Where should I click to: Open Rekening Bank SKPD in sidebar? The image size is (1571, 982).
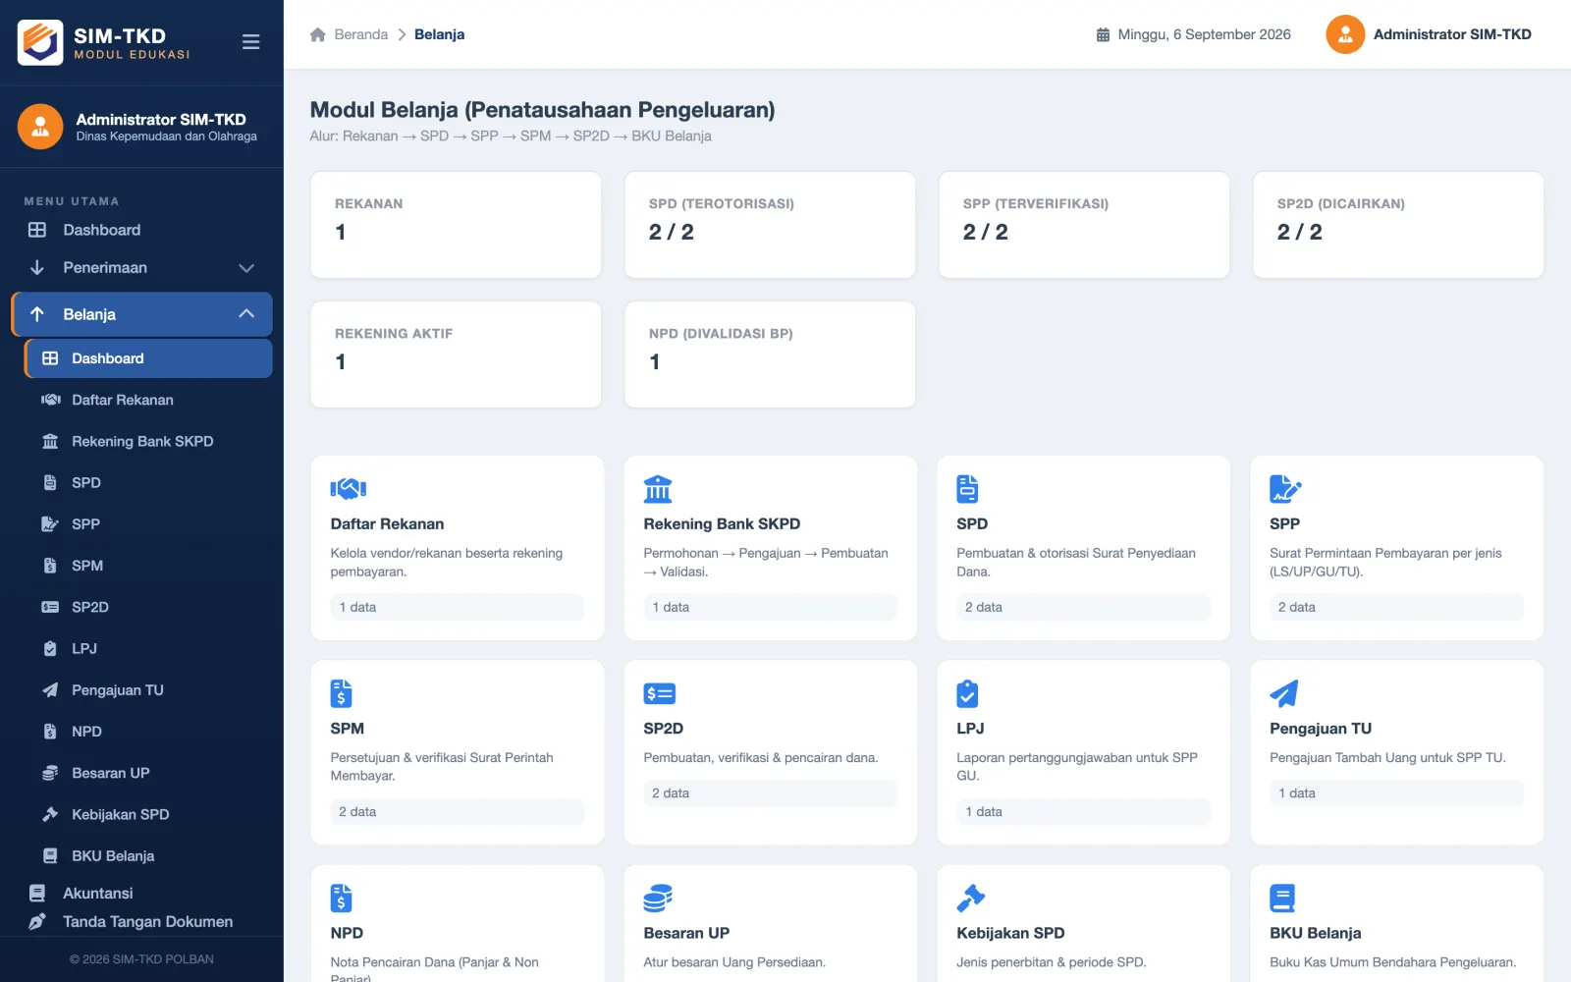(148, 441)
